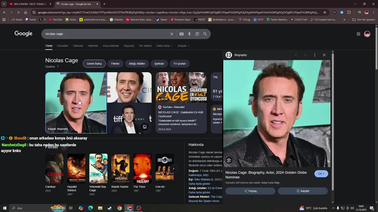Viewport: 378px width, 212px height.
Task: Start a voice search with microphone
Action: point(189,34)
